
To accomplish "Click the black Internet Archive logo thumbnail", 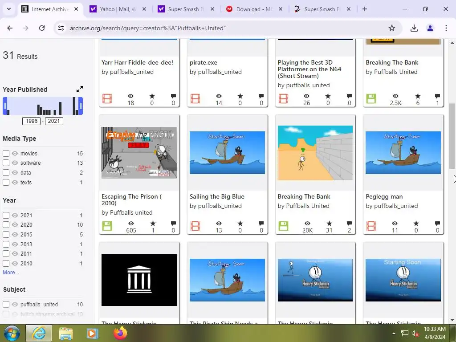I will 139,280.
